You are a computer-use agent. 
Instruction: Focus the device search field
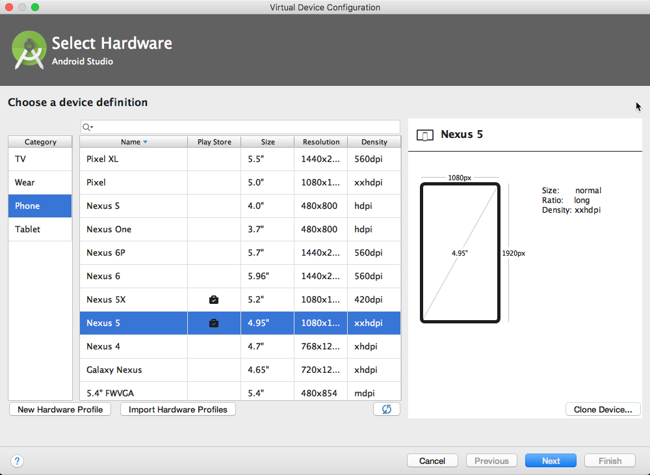[x=240, y=127]
